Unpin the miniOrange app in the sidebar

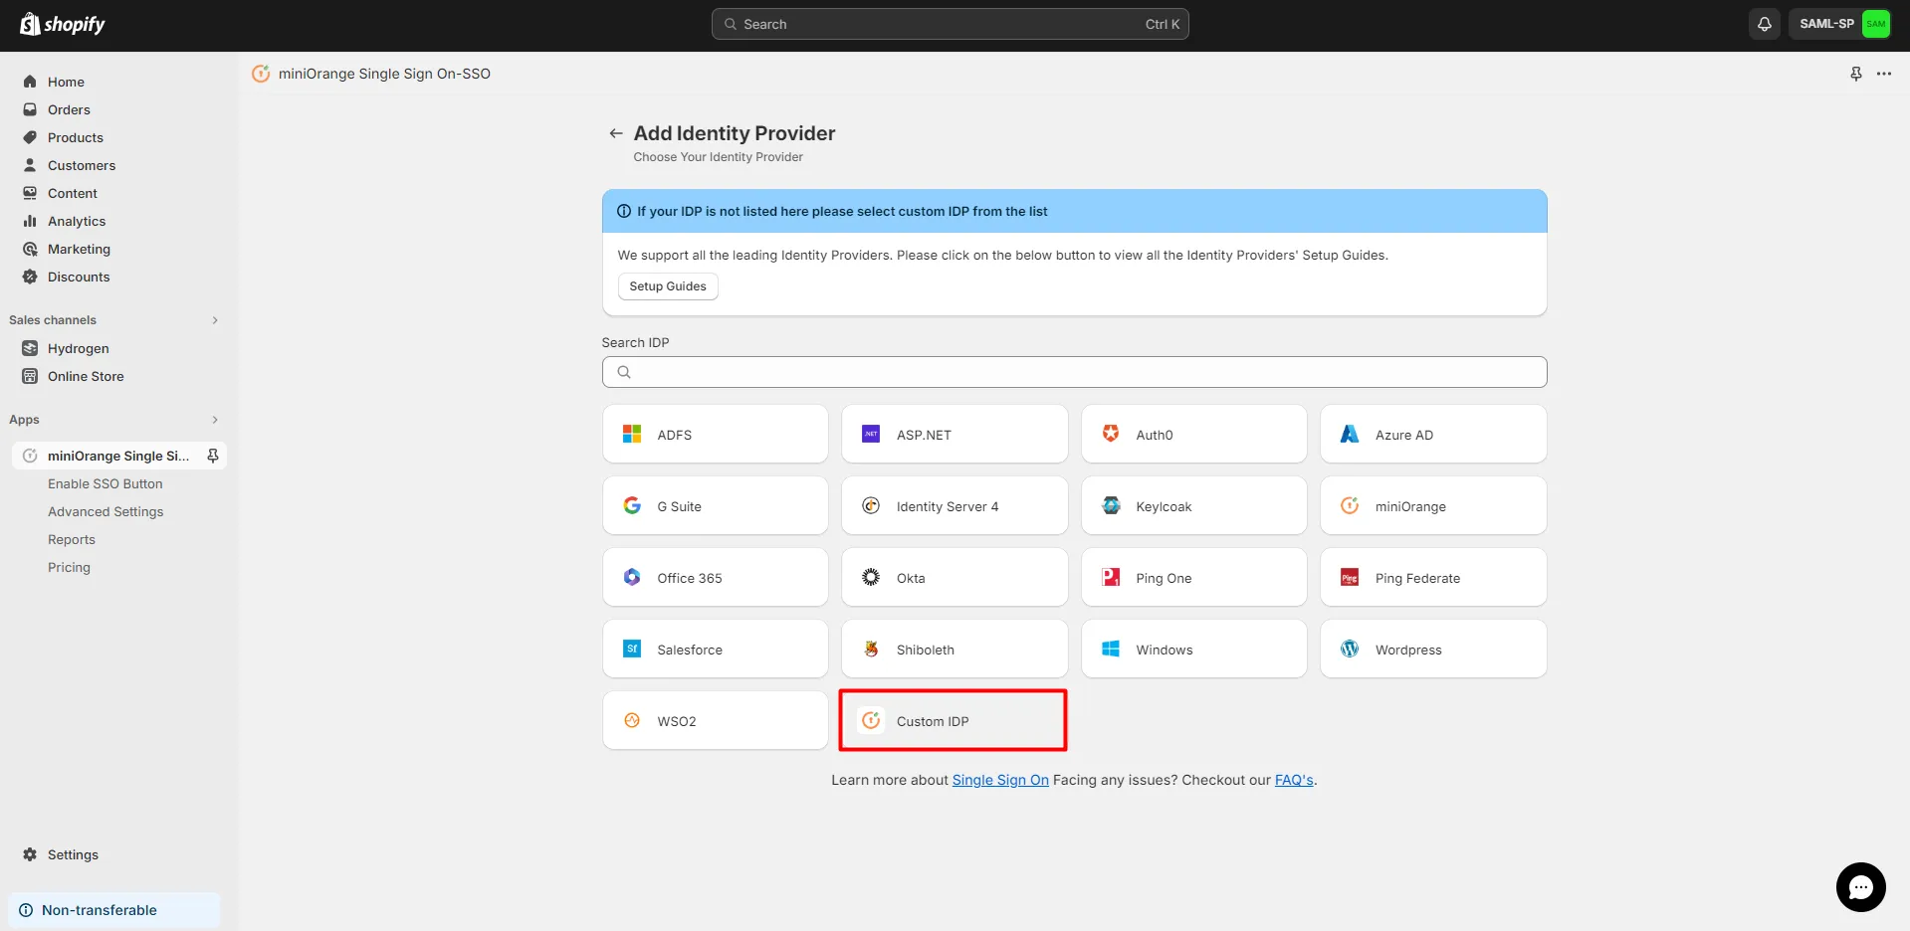coord(212,456)
